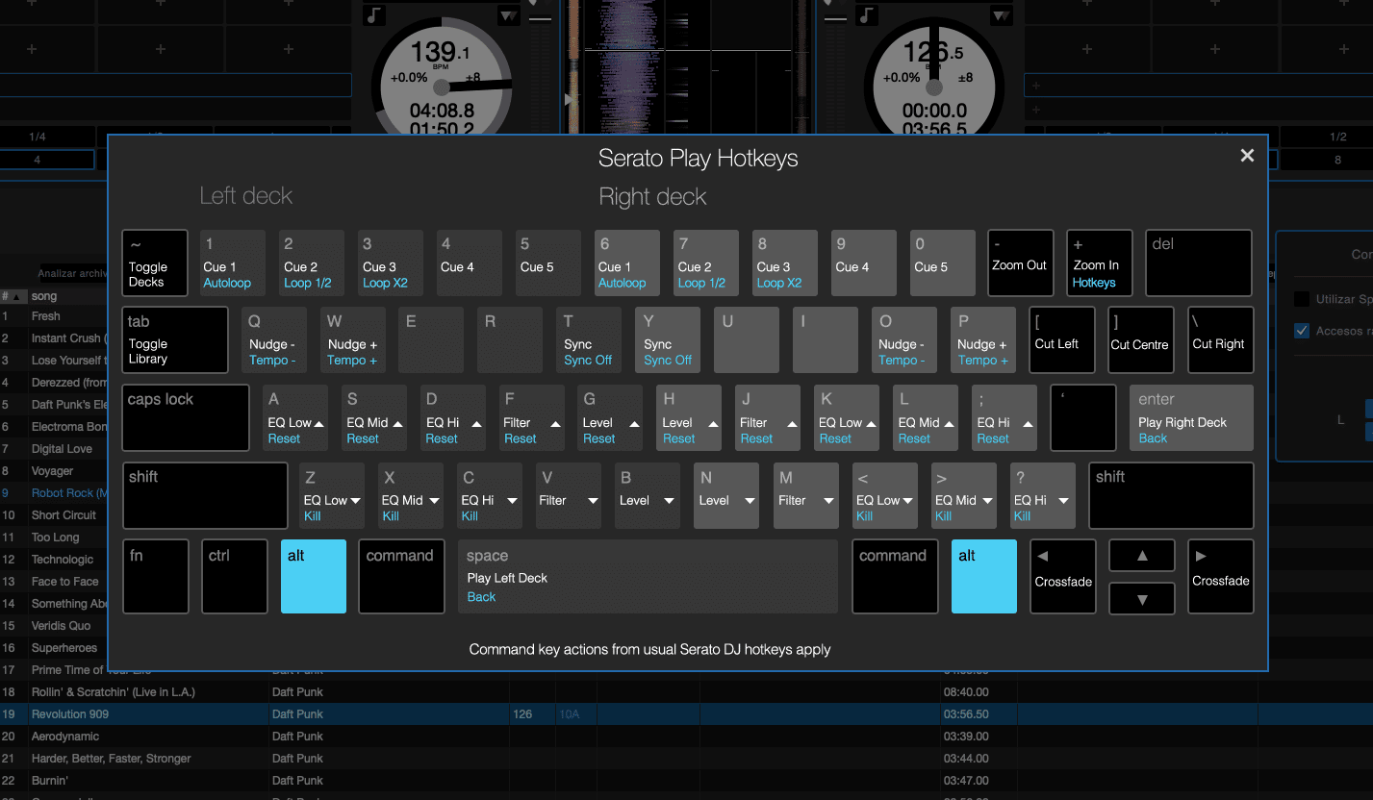The height and width of the screenshot is (800, 1373).
Task: Click the G key Level up
Action: [610, 418]
